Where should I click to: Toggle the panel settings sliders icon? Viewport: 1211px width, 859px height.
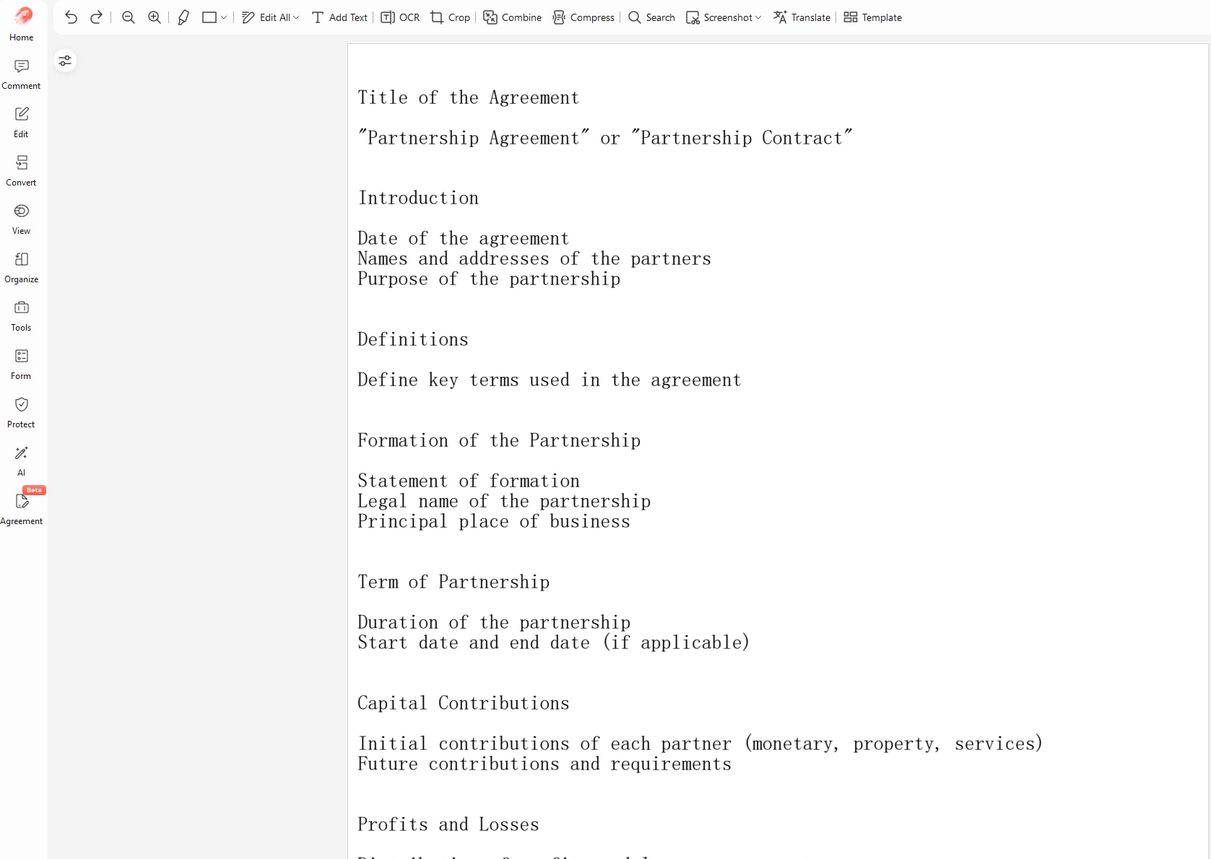tap(65, 61)
